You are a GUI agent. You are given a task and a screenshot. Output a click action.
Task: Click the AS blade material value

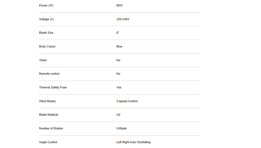point(118,115)
